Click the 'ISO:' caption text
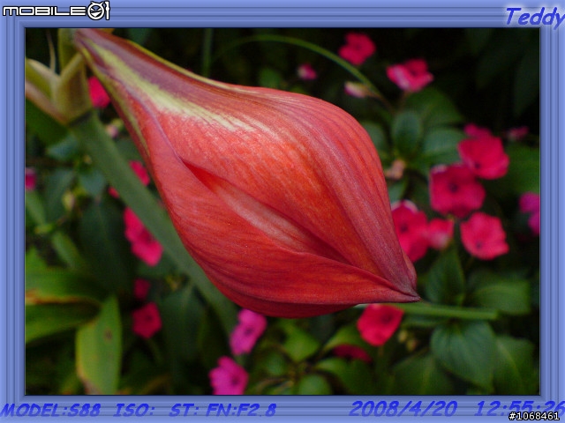This screenshot has height=423, width=565. [133, 410]
